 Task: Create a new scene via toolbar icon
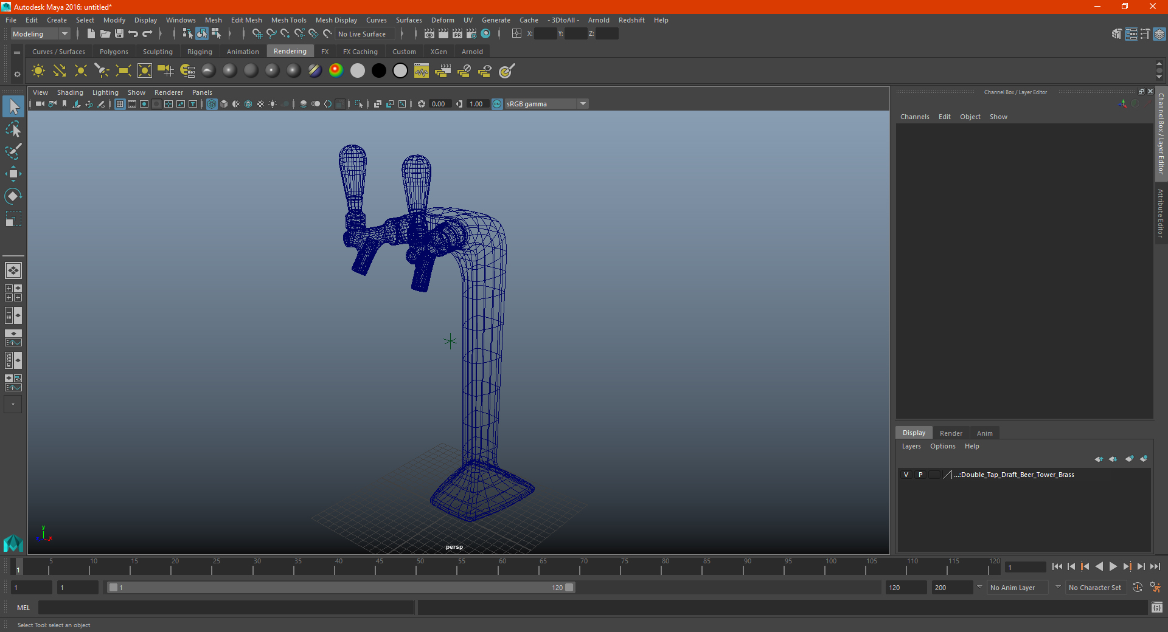click(91, 34)
